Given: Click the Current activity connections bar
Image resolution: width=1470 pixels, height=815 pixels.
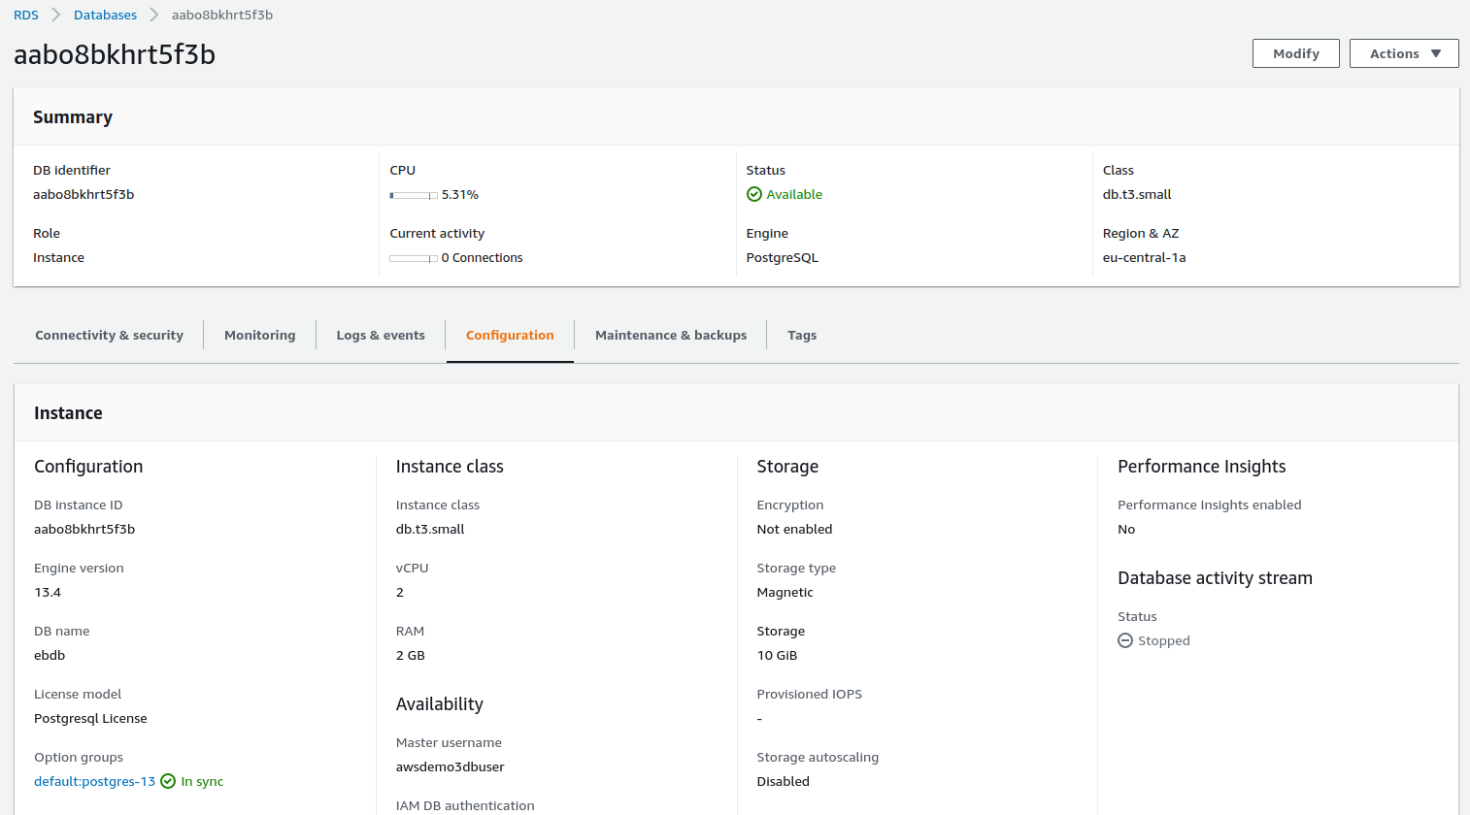Looking at the screenshot, I should 414,258.
